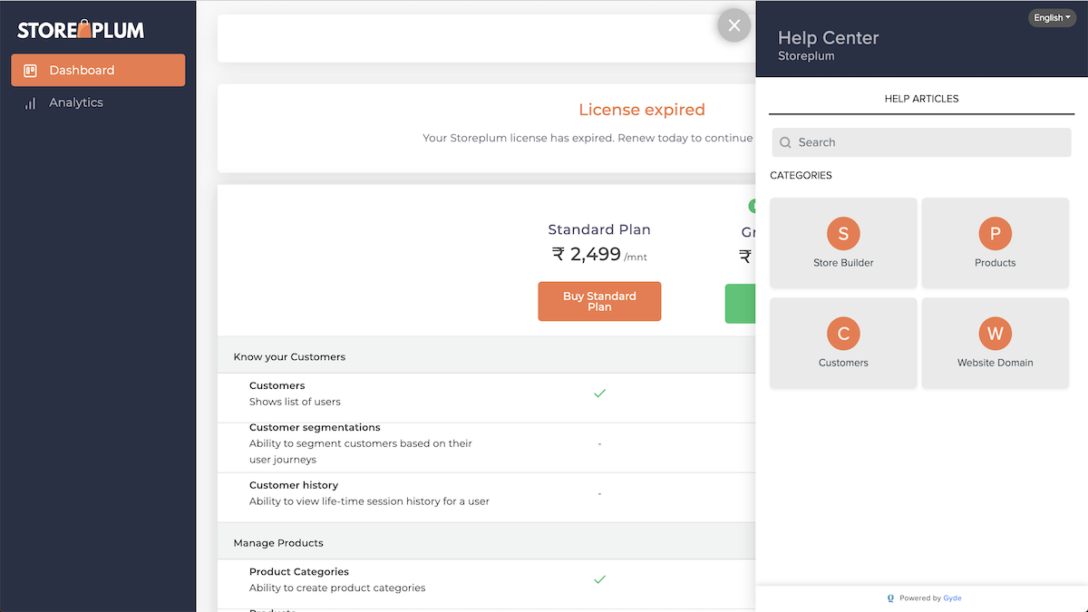Click the Analytics bar chart icon
Image resolution: width=1088 pixels, height=612 pixels.
pyautogui.click(x=30, y=103)
